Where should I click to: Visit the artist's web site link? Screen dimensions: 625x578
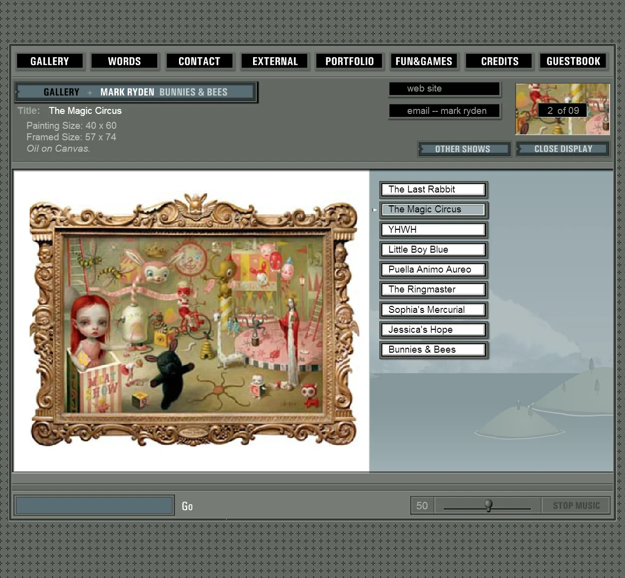(445, 89)
